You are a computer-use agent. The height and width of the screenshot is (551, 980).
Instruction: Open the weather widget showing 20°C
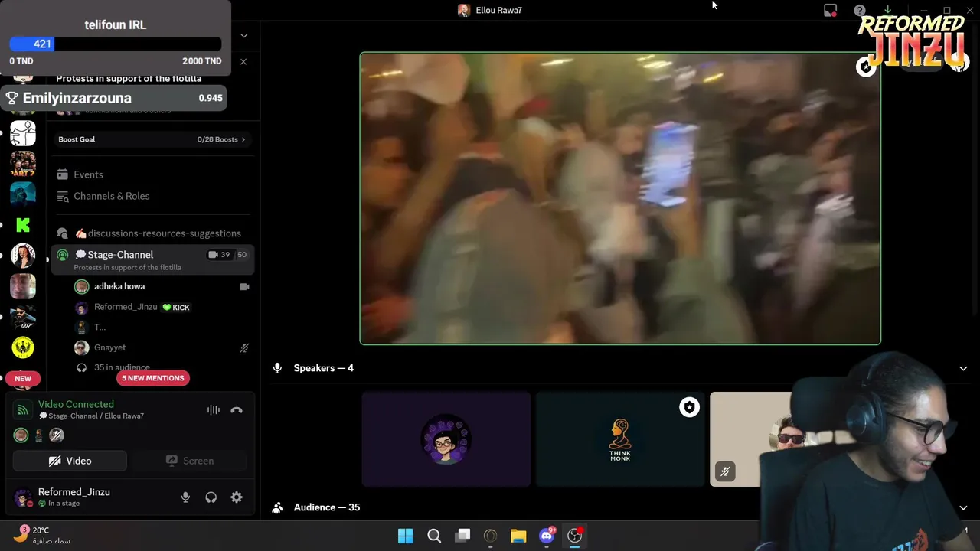pyautogui.click(x=43, y=535)
